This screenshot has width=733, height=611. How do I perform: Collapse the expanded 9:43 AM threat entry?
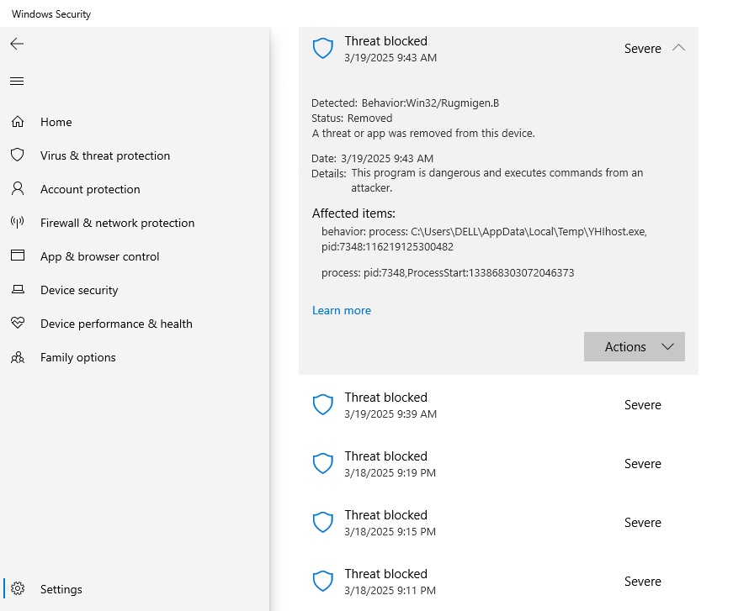pos(678,49)
